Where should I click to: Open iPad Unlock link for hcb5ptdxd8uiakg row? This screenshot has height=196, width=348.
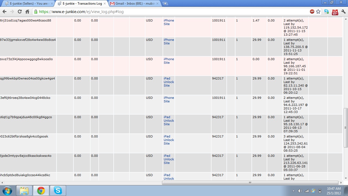coord(169,177)
